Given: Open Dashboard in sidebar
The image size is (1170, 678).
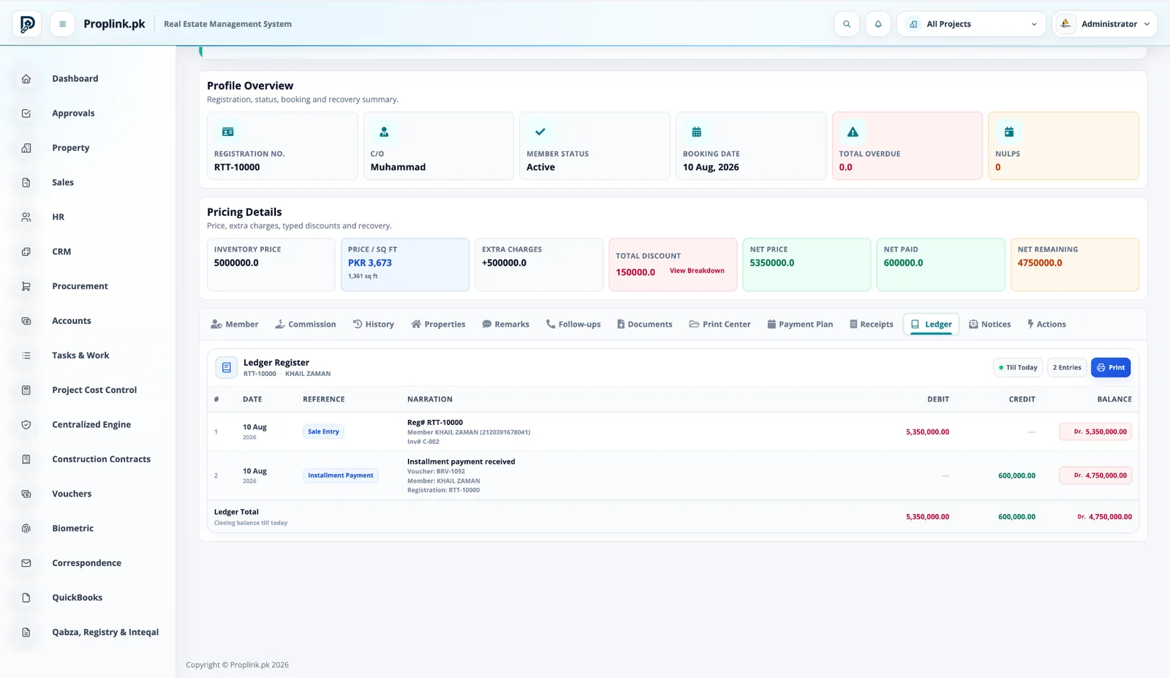Looking at the screenshot, I should click(75, 79).
